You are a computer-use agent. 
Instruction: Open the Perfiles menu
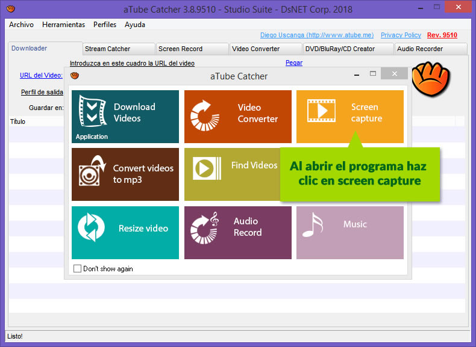(105, 25)
